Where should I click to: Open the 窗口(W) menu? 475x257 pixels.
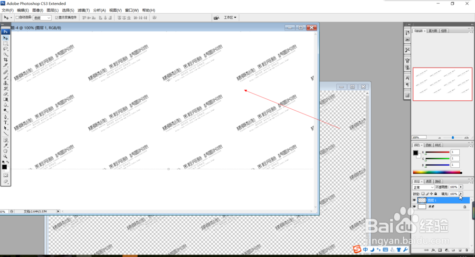click(132, 10)
